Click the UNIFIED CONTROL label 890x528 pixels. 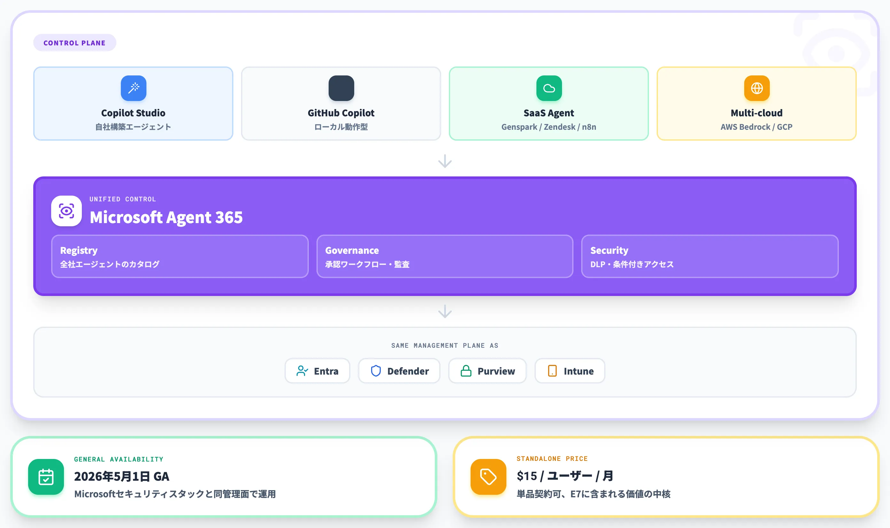click(x=123, y=199)
